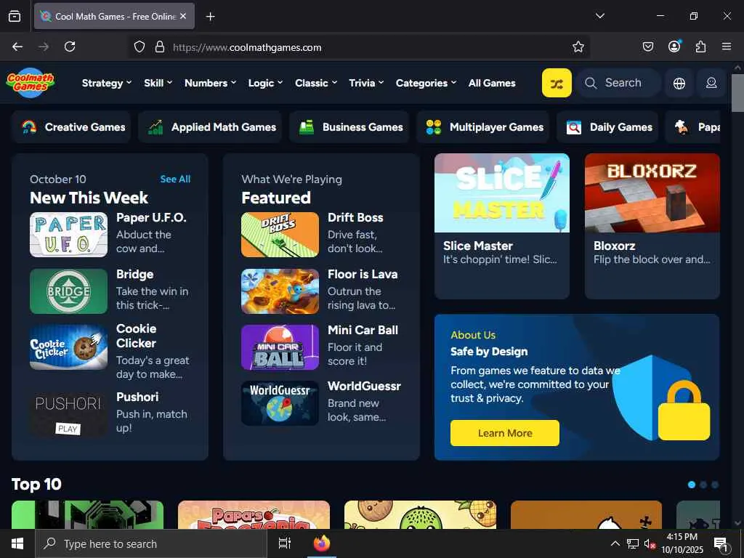Bookmark this page with the star icon

pyautogui.click(x=578, y=46)
